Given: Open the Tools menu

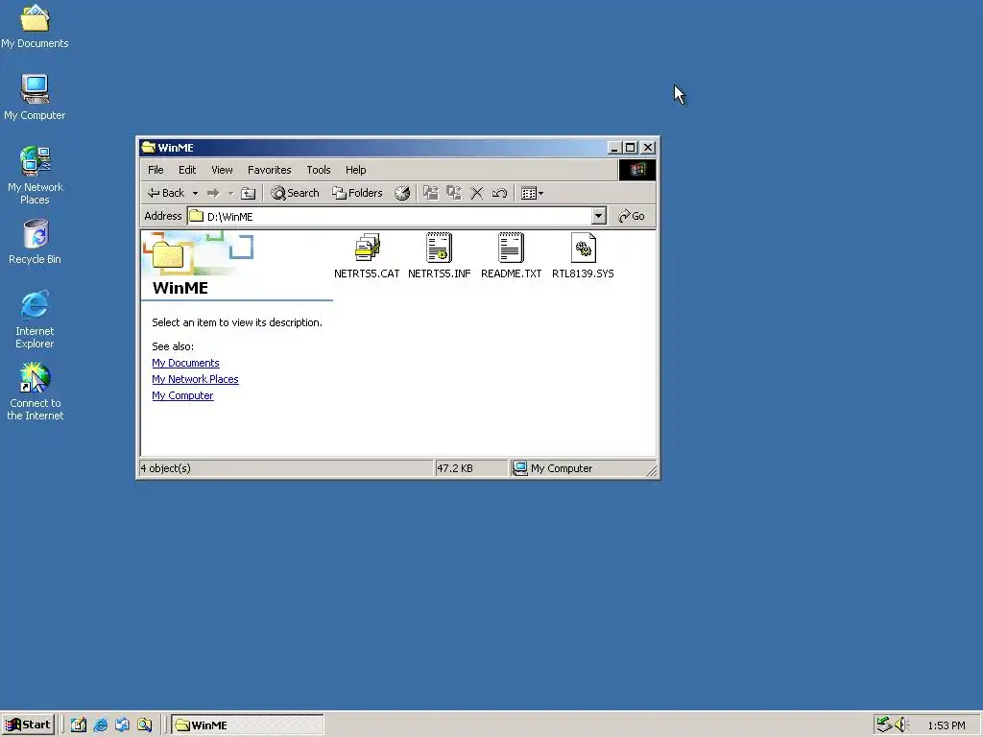Looking at the screenshot, I should pos(319,170).
